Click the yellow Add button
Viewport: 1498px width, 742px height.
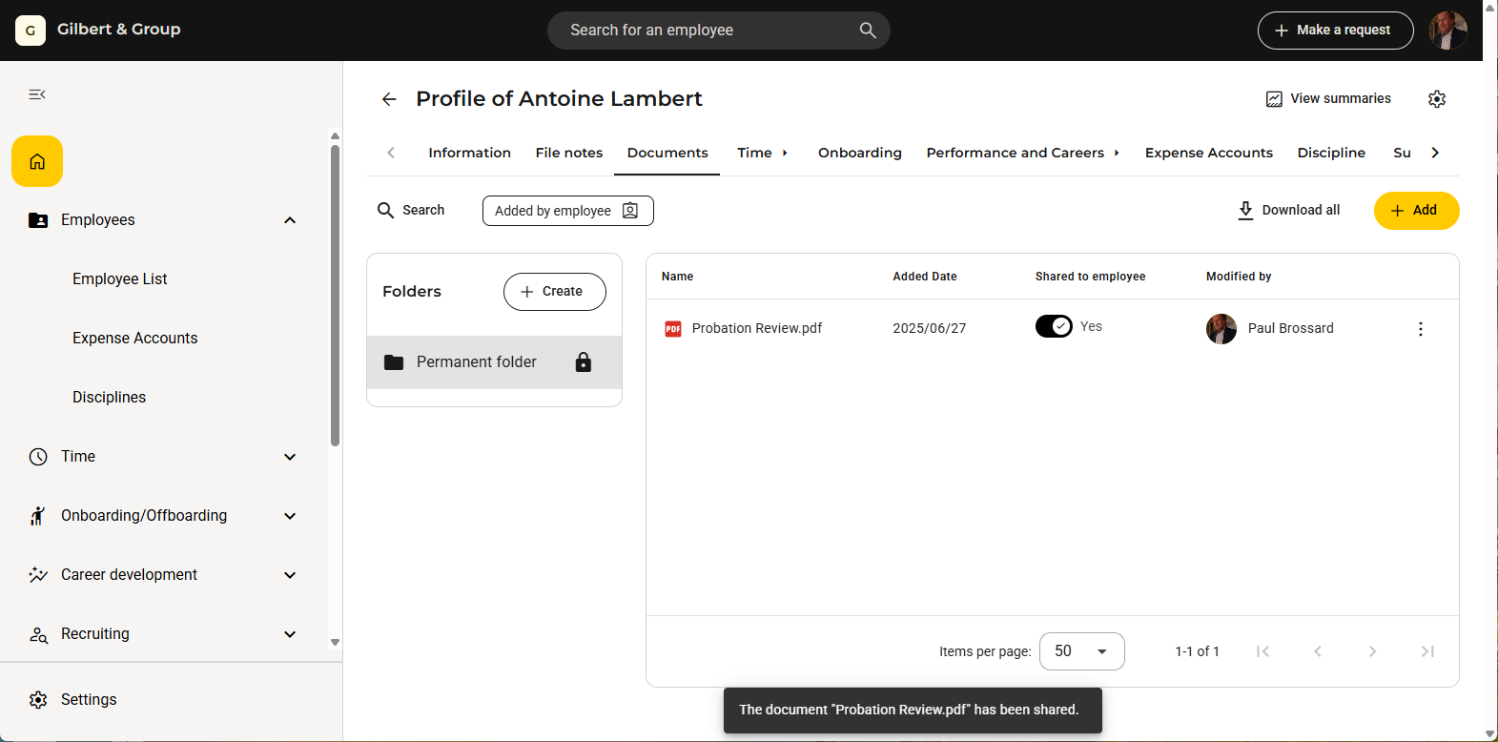click(1416, 211)
